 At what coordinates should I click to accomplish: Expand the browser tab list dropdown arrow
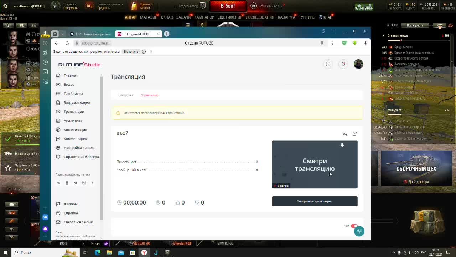pyautogui.click(x=62, y=34)
